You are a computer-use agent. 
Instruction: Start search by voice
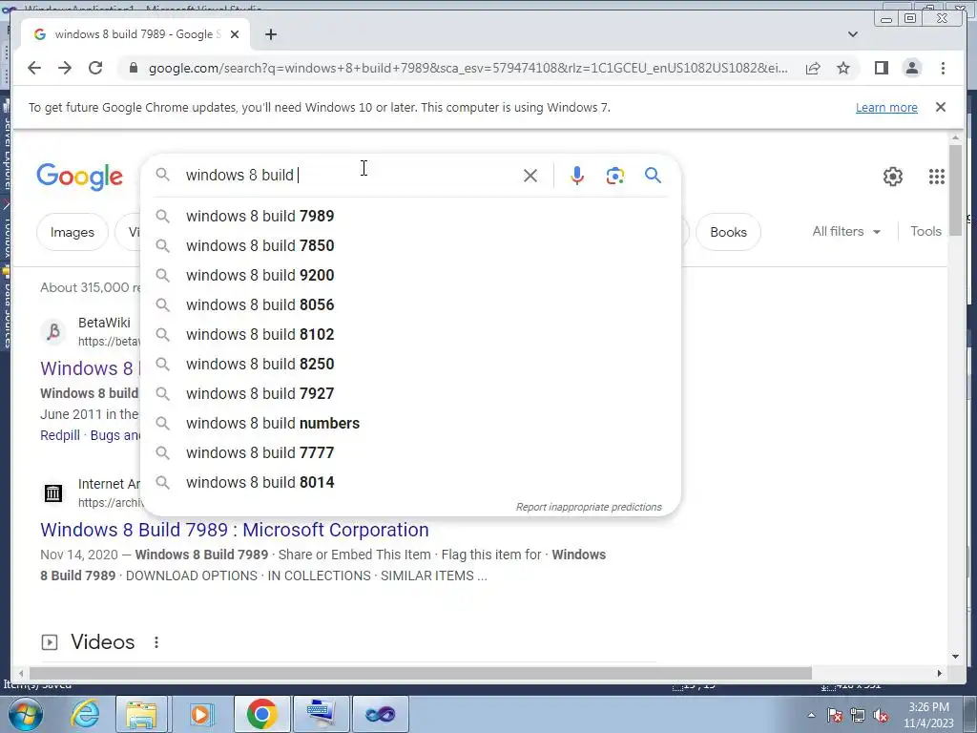point(577,176)
